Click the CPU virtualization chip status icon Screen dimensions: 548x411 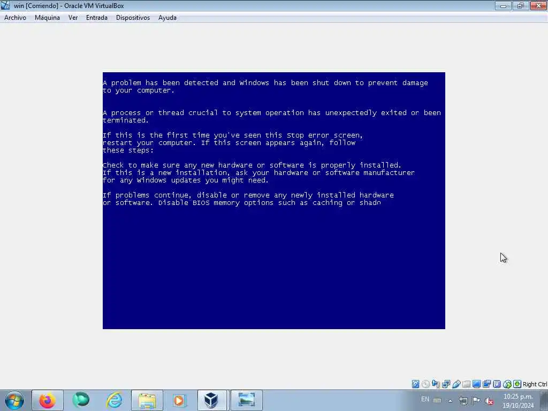pyautogui.click(x=497, y=384)
